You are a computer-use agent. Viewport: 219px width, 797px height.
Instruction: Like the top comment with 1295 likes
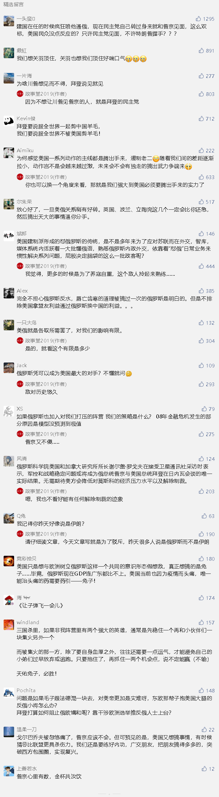[x=198, y=19]
